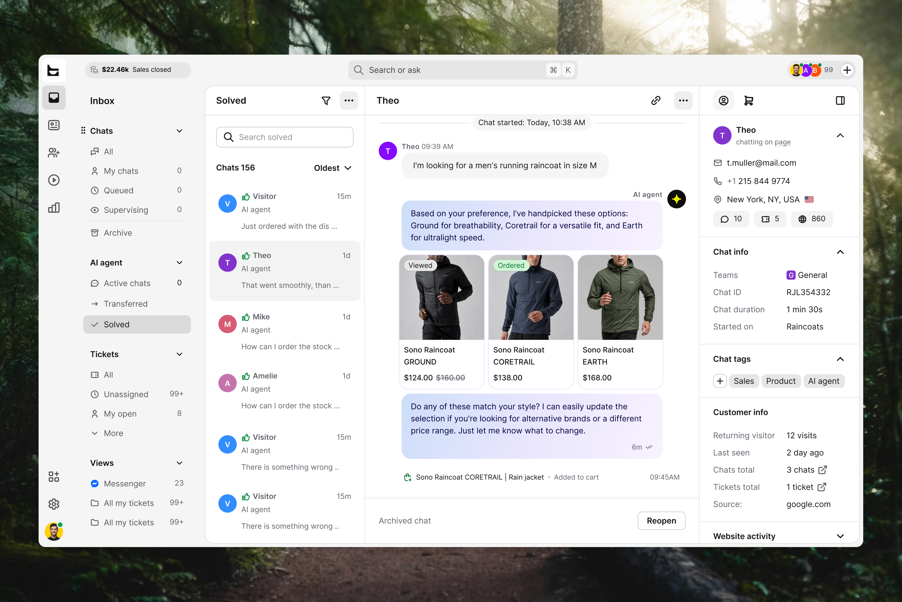
Task: Click the Search or ask bar
Action: pos(463,70)
